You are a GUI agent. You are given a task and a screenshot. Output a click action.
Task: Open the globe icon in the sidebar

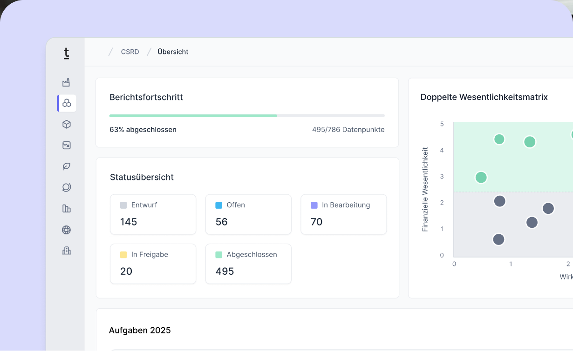coord(66,230)
